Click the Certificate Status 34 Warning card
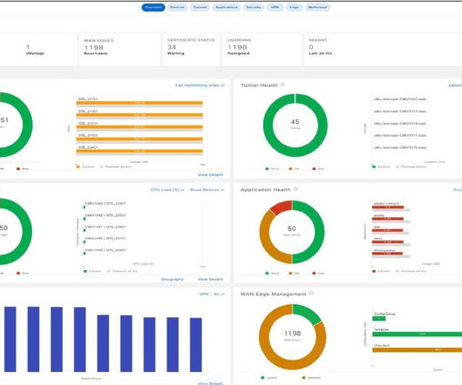This screenshot has height=385, width=462. tap(192, 50)
